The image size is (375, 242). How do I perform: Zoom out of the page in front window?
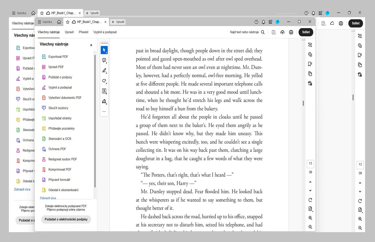click(x=310, y=227)
